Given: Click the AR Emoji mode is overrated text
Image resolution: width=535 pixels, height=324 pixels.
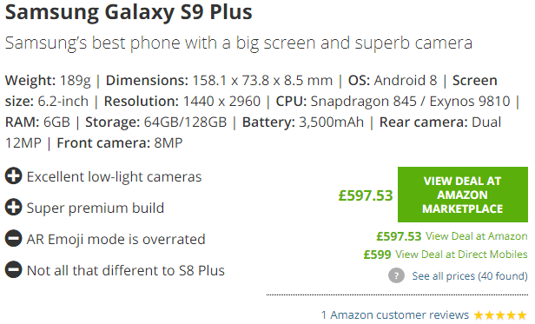Looking at the screenshot, I should (116, 240).
